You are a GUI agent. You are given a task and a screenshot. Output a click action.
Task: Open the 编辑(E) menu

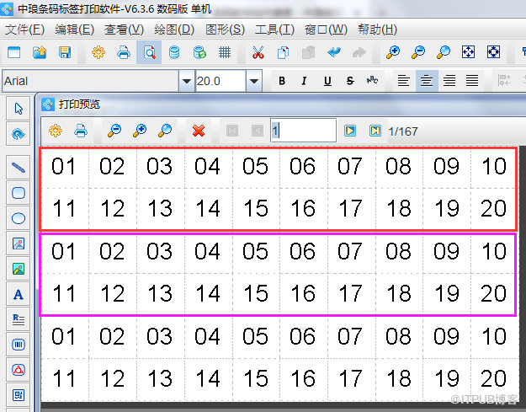(x=74, y=29)
